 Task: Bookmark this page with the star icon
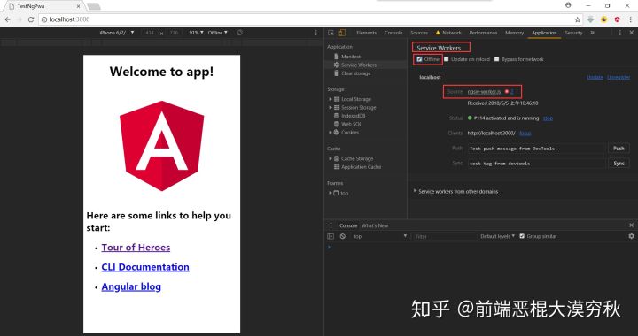click(577, 19)
